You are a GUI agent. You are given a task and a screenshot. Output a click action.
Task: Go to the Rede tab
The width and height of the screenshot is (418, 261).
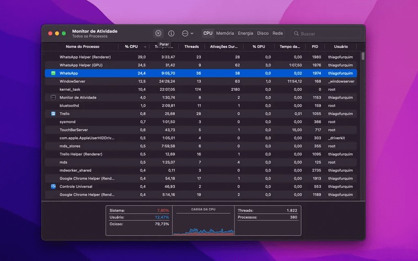point(277,33)
